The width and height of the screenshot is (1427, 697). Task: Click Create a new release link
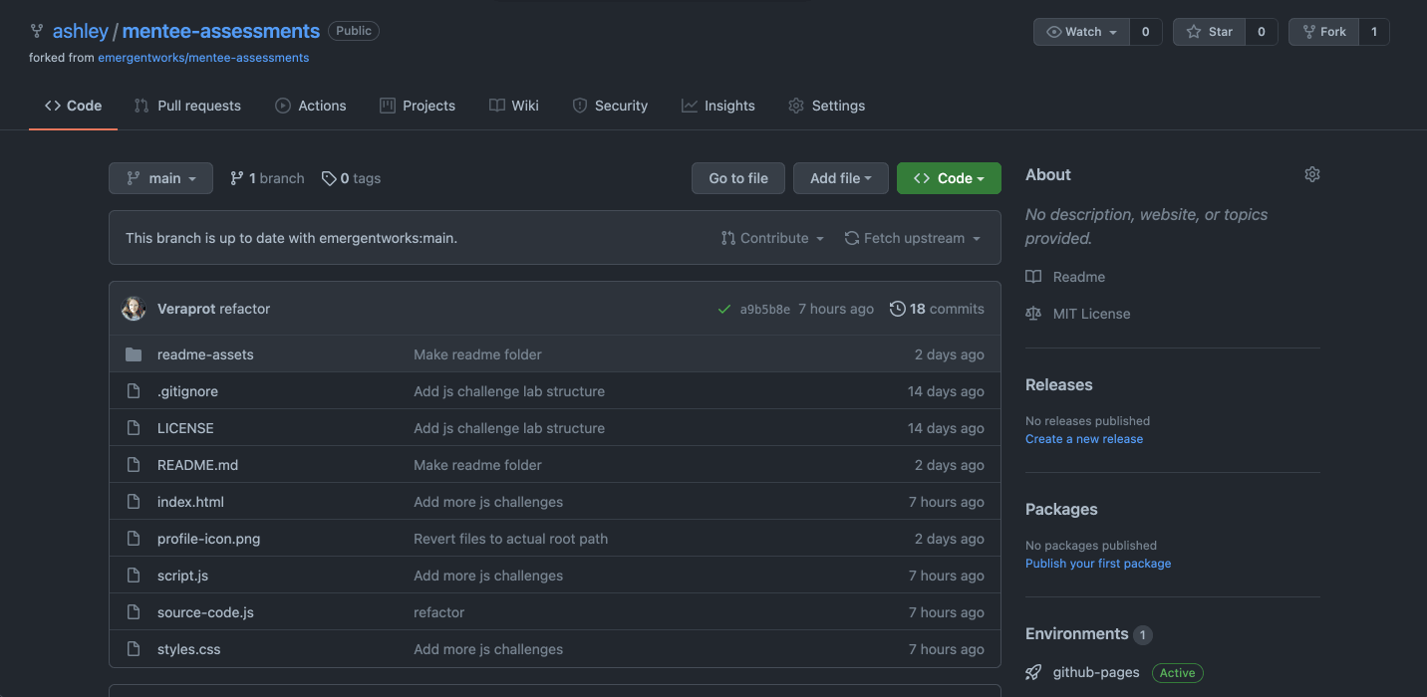(x=1084, y=439)
